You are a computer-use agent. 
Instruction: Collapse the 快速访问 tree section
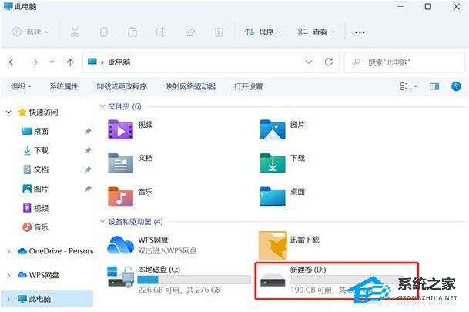click(9, 112)
